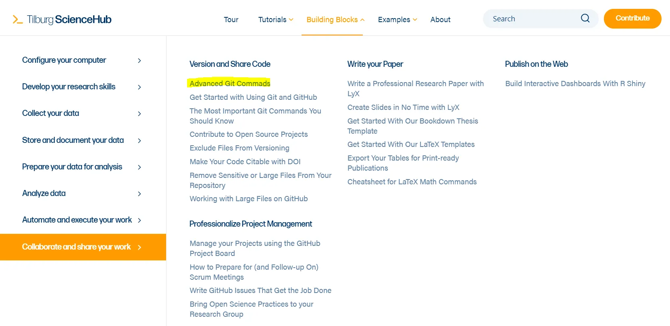The width and height of the screenshot is (670, 326).
Task: Click chevron next to Prepare your data for analysis
Action: pyautogui.click(x=139, y=167)
